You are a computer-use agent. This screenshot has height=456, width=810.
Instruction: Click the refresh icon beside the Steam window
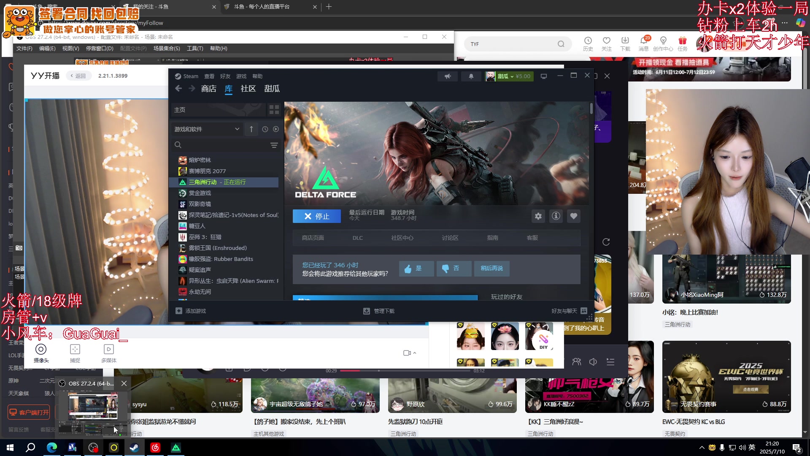(606, 242)
